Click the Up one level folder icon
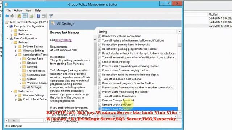Screen dimensions: 232x130 pyautogui.click(x=19, y=16)
